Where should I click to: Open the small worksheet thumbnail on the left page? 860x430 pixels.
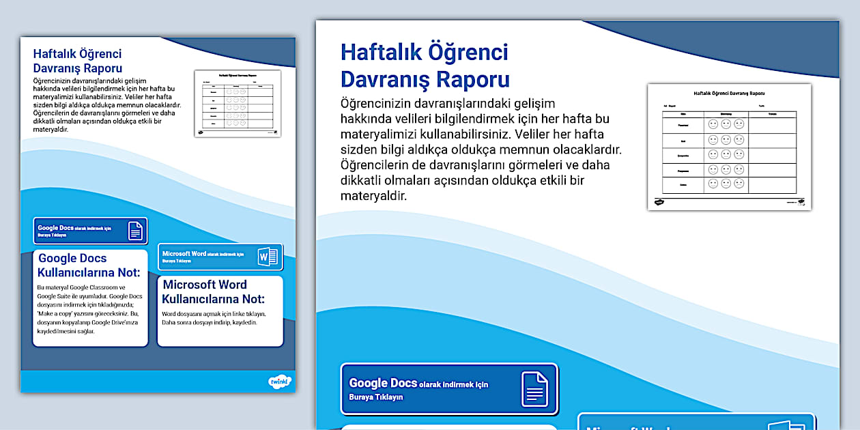click(237, 103)
